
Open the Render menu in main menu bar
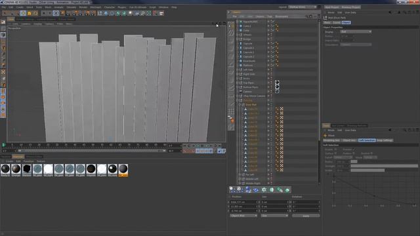(83, 7)
